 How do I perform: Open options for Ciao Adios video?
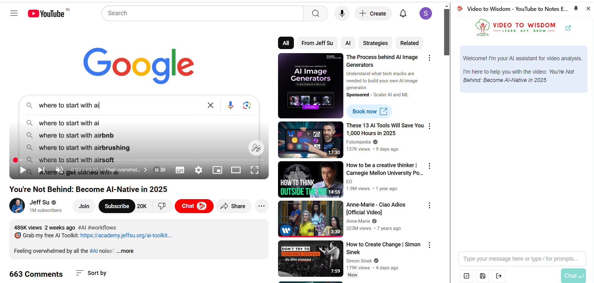(x=429, y=205)
